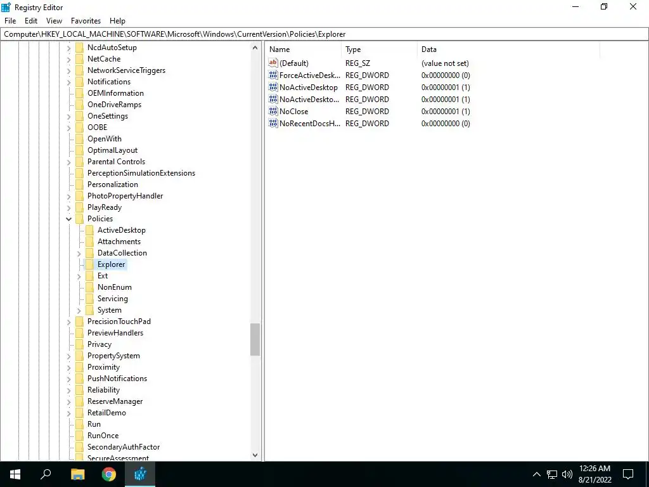Expand the NcdAutoSetup key
The image size is (649, 487).
(x=68, y=48)
